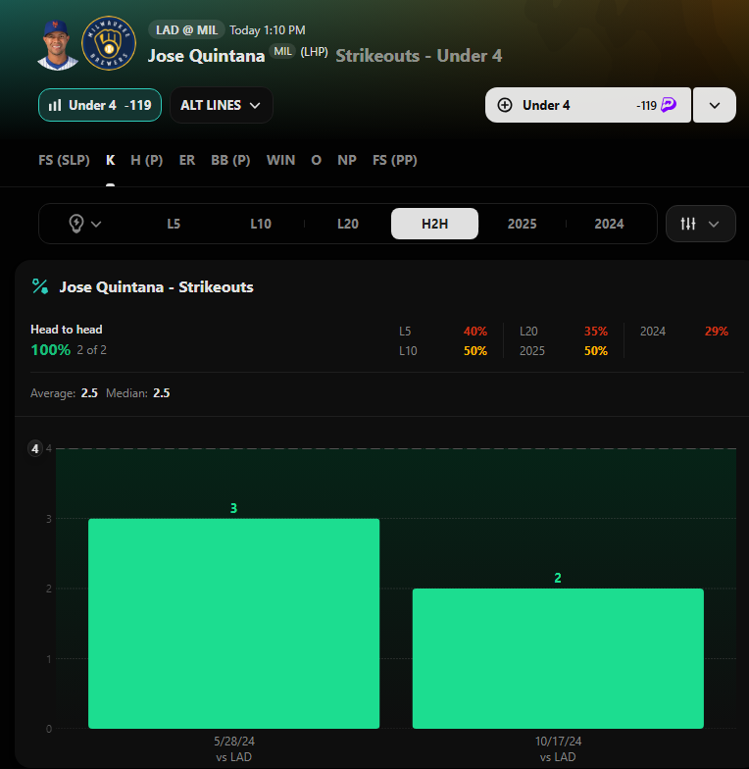Click Jose Quintana's player headshot

pos(57,45)
